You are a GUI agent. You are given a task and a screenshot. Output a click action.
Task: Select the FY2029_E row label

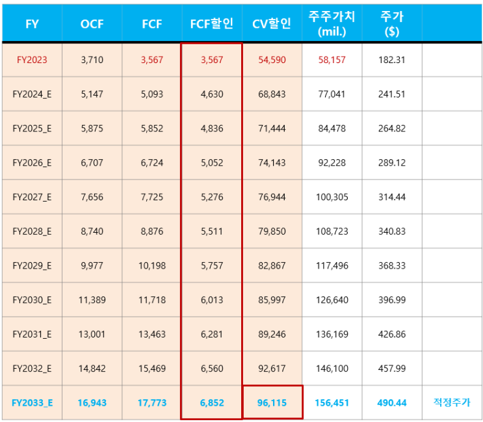point(32,265)
